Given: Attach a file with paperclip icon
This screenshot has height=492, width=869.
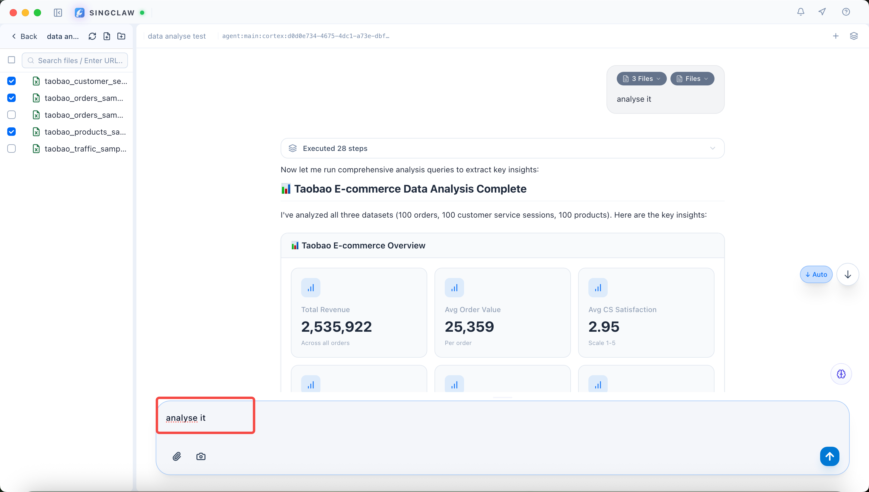Looking at the screenshot, I should coord(177,456).
